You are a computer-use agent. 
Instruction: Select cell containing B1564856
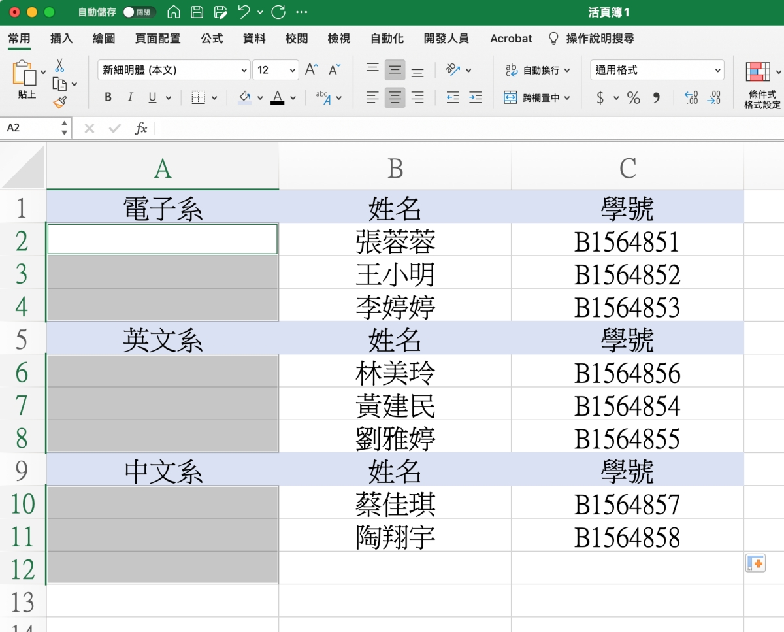coord(627,372)
